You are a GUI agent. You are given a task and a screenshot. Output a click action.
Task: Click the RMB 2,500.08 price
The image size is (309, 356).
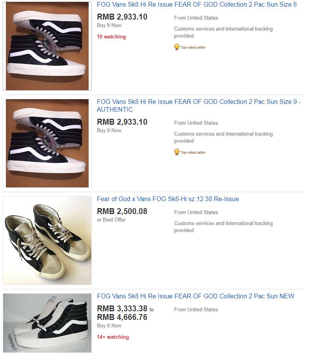tap(122, 211)
